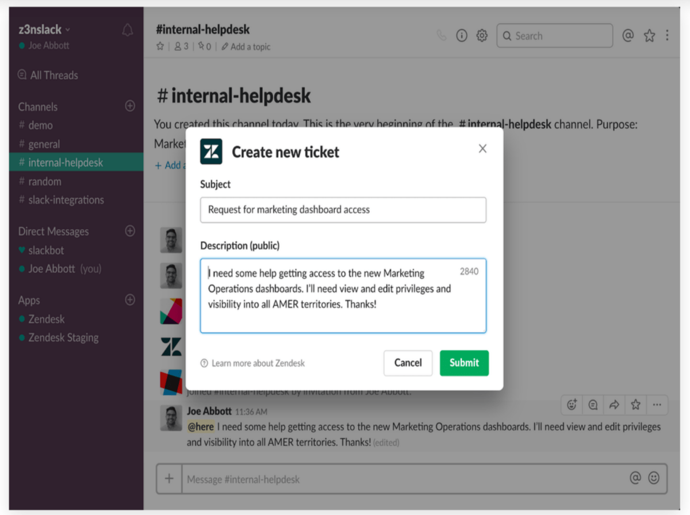690x515 pixels.
Task: Start a call with the phone icon
Action: pos(442,35)
